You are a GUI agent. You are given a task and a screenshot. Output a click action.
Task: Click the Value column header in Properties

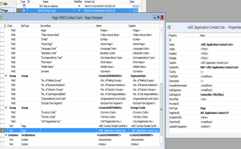point(202,35)
